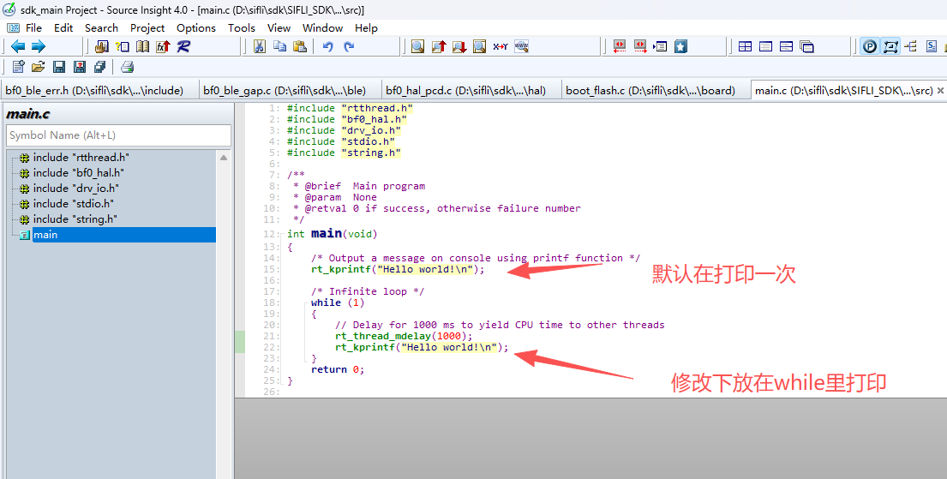Image resolution: width=947 pixels, height=479 pixels.
Task: Close the main.c file tab
Action: pyautogui.click(x=940, y=90)
